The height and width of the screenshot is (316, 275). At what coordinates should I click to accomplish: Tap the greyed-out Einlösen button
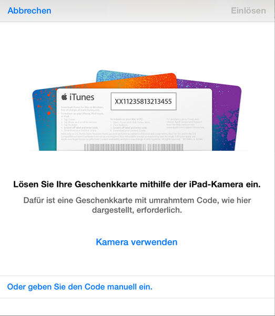tap(248, 11)
